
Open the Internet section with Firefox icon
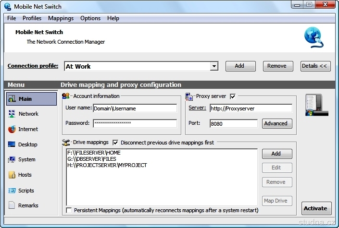point(12,129)
